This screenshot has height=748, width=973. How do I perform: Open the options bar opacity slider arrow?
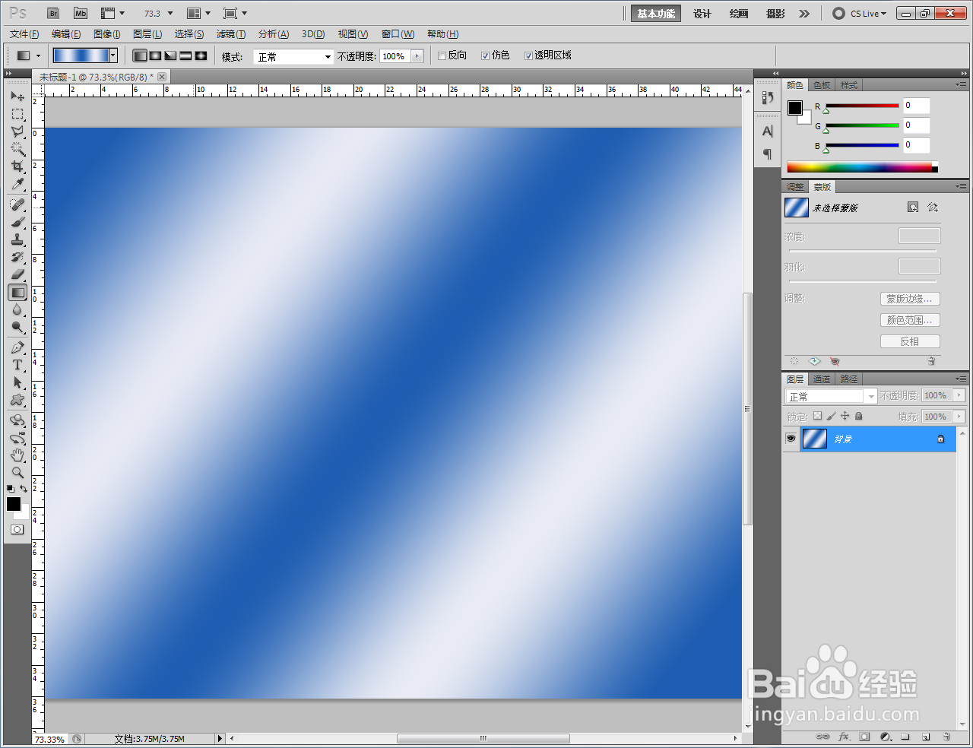pos(417,56)
